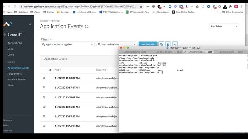Collapse the sidebar with the chevron arrow
Screen dimensions: 248x139
click(x=30, y=24)
